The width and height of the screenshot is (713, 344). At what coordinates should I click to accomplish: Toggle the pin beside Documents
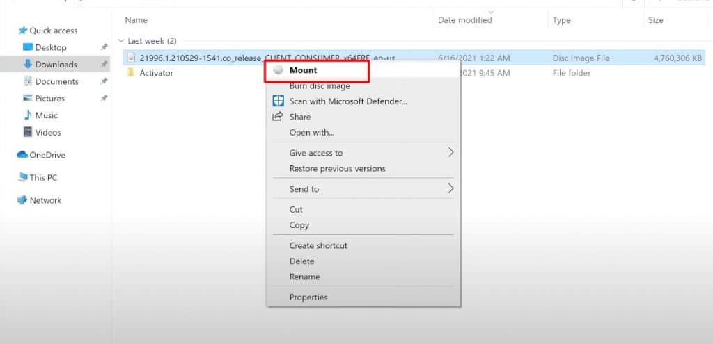pos(104,81)
